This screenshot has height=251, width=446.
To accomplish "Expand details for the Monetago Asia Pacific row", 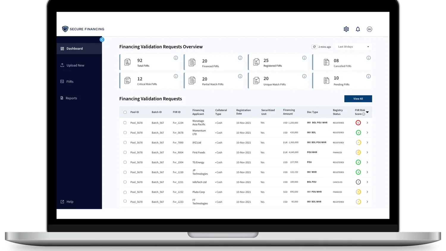I will (x=367, y=123).
